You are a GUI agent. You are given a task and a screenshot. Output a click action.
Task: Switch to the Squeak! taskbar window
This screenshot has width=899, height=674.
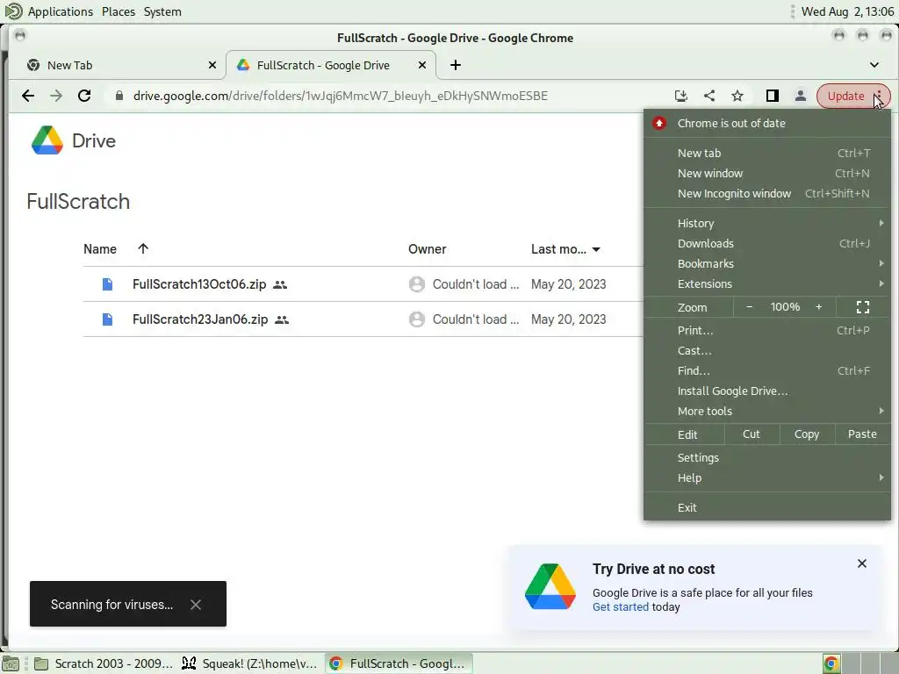pyautogui.click(x=250, y=663)
